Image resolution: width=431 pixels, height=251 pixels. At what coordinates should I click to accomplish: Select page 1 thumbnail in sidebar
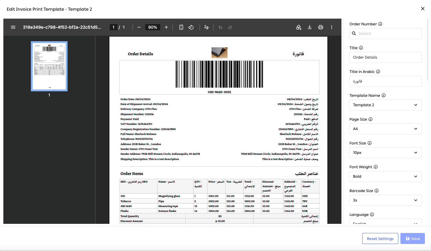pyautogui.click(x=49, y=67)
